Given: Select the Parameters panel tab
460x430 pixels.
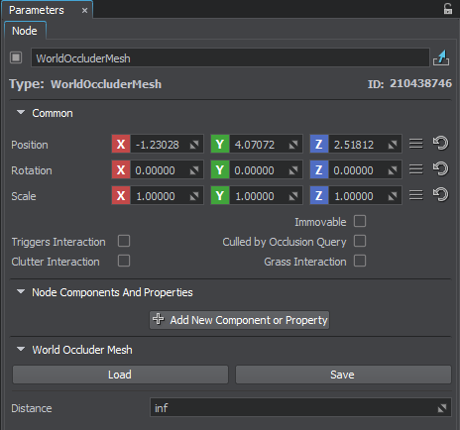Looking at the screenshot, I should tap(37, 10).
